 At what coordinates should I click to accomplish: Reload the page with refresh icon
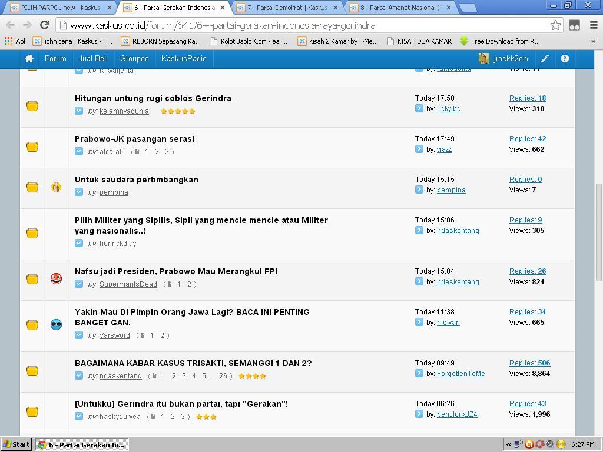(45, 25)
